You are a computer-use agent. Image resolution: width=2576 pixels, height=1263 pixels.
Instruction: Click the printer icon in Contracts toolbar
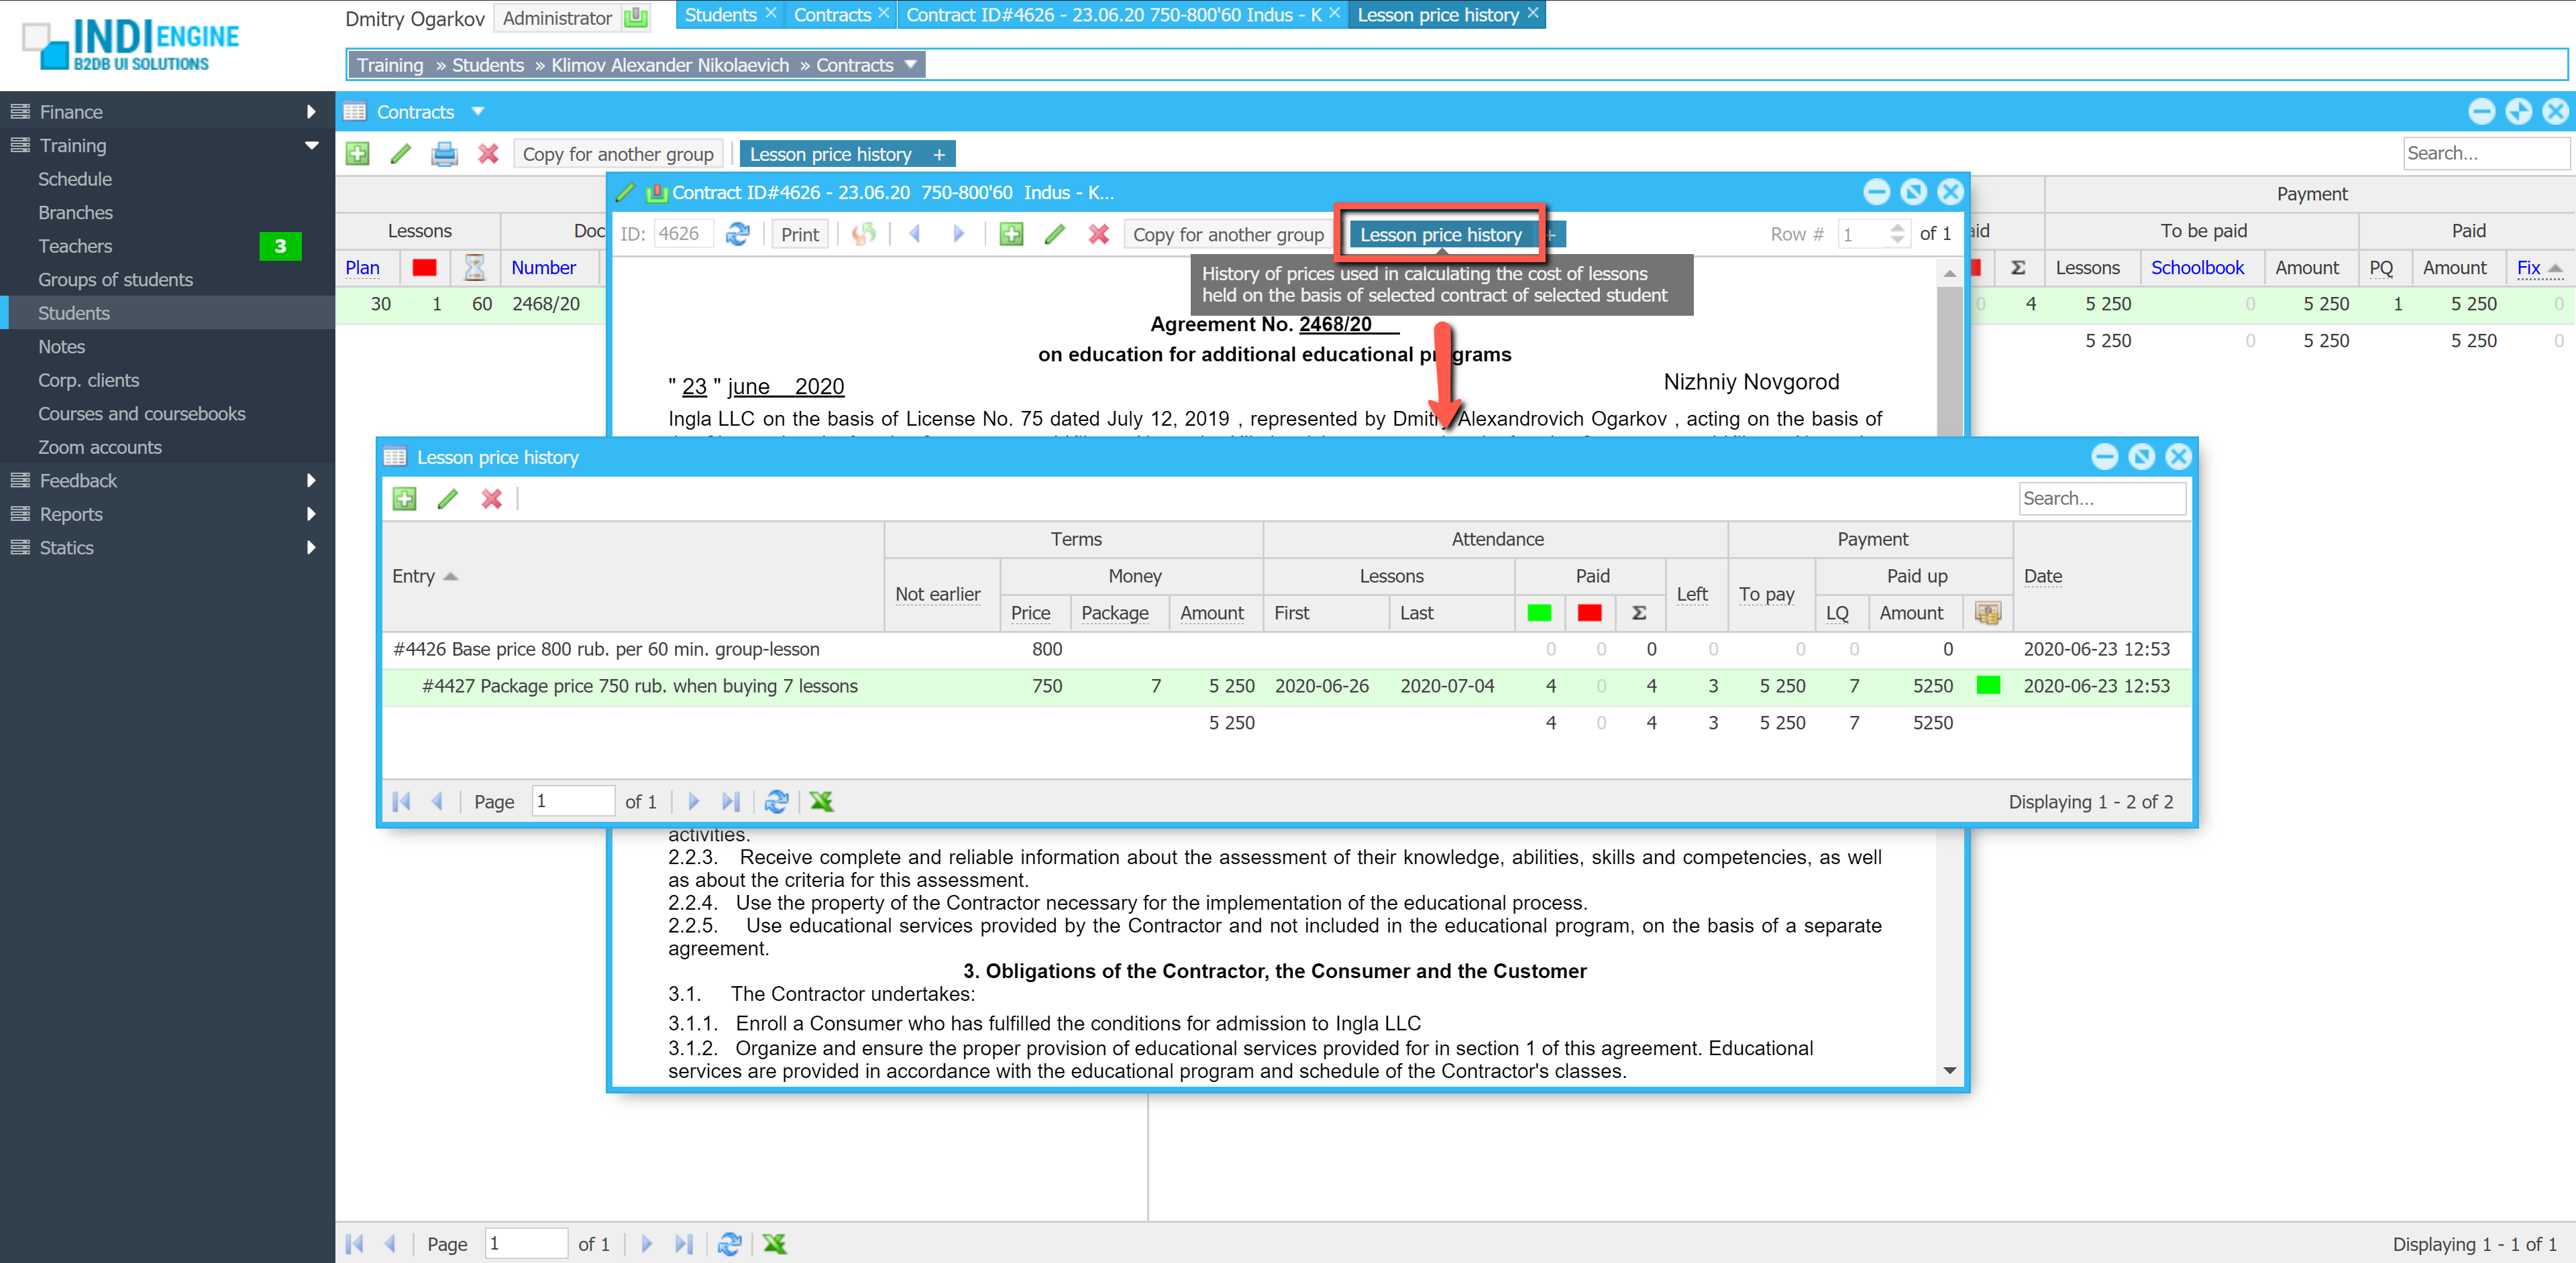pos(444,154)
